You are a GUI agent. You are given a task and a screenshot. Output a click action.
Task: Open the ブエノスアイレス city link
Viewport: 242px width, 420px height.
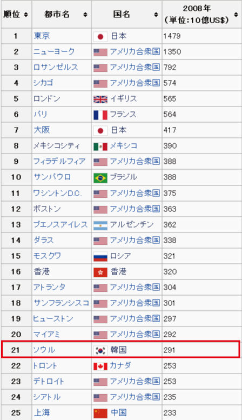tap(60, 224)
